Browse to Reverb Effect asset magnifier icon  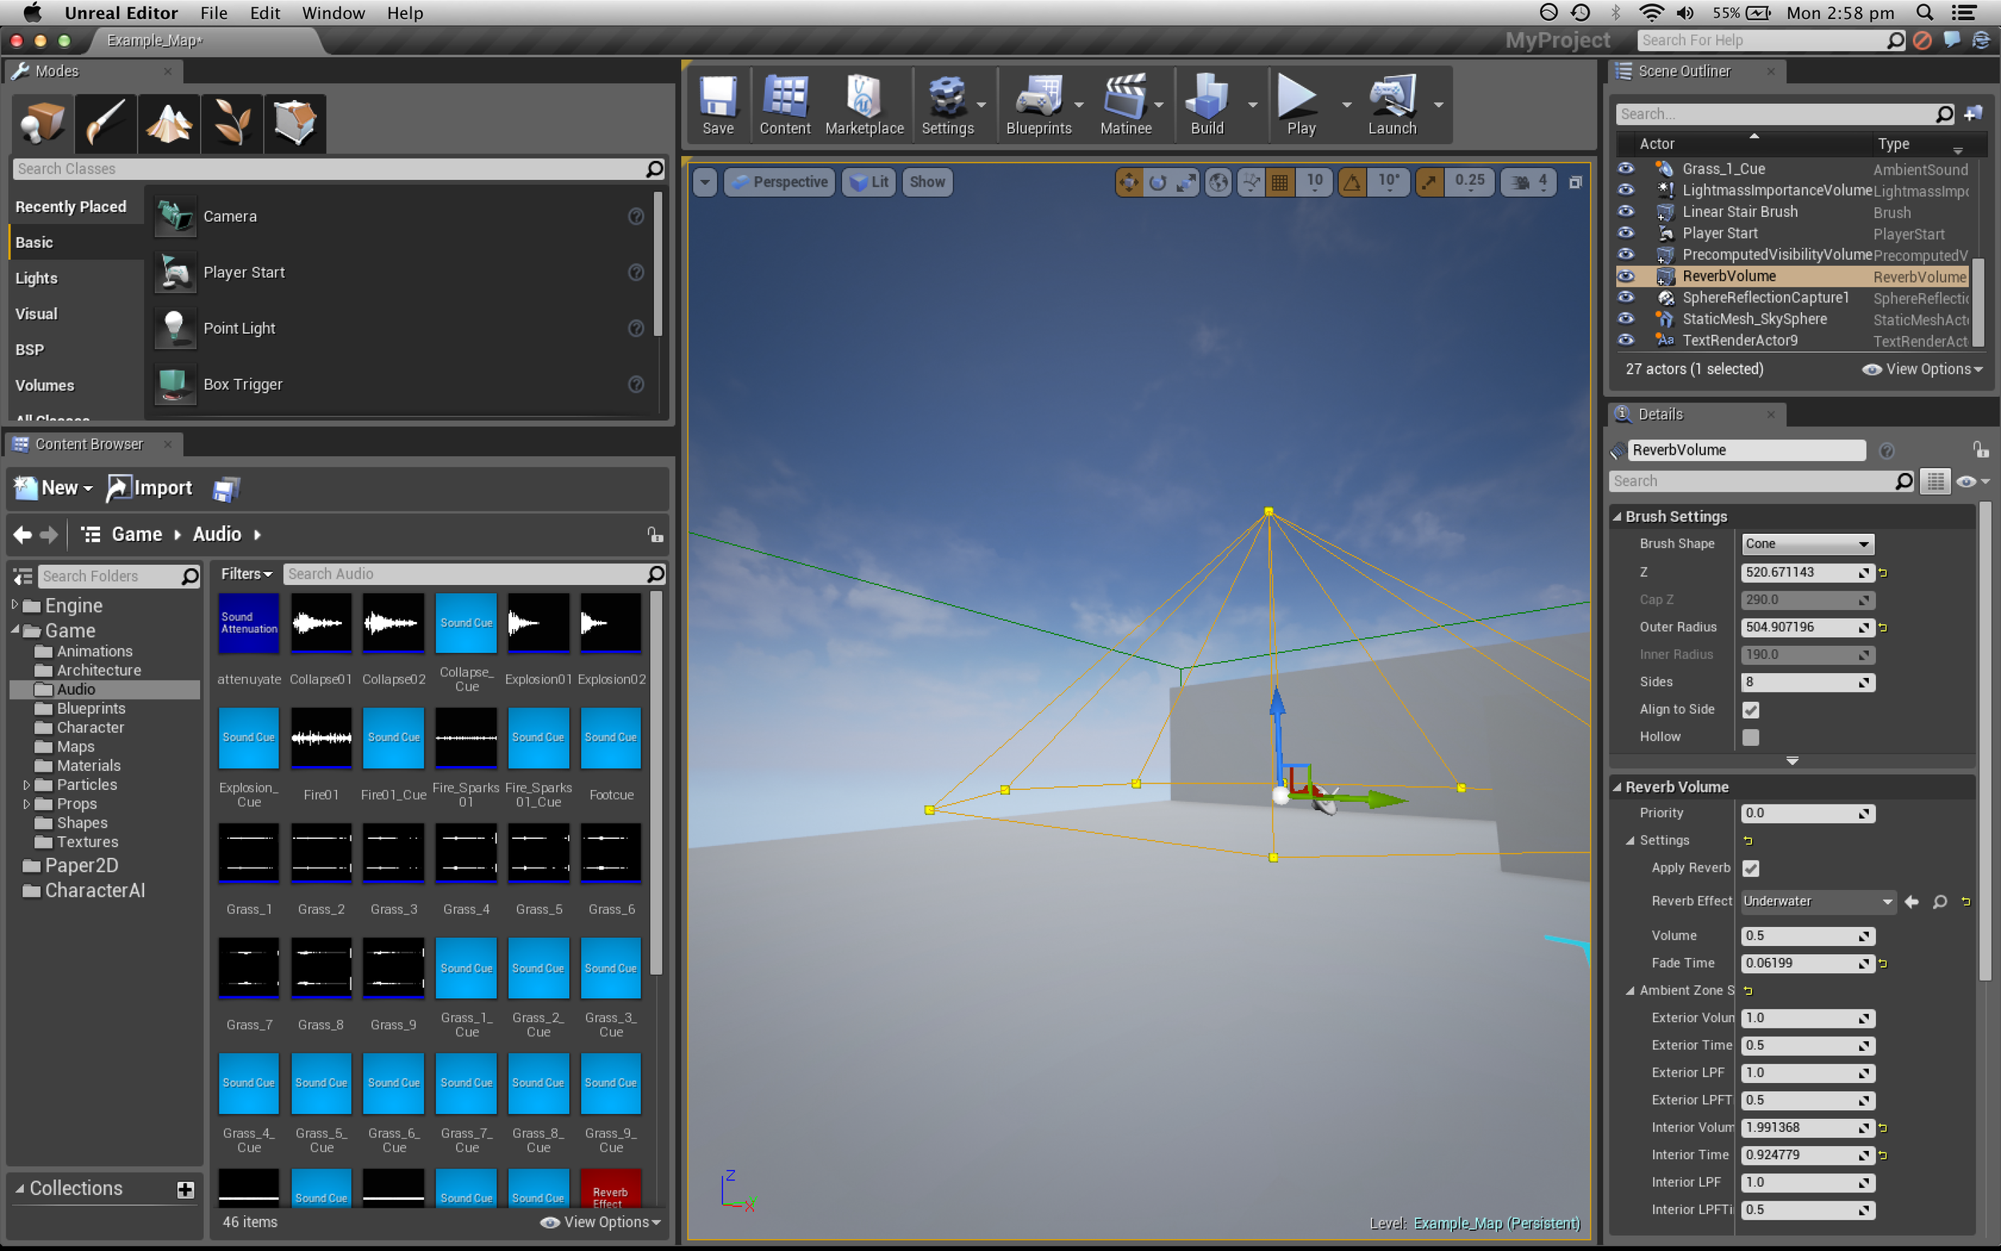[1940, 901]
